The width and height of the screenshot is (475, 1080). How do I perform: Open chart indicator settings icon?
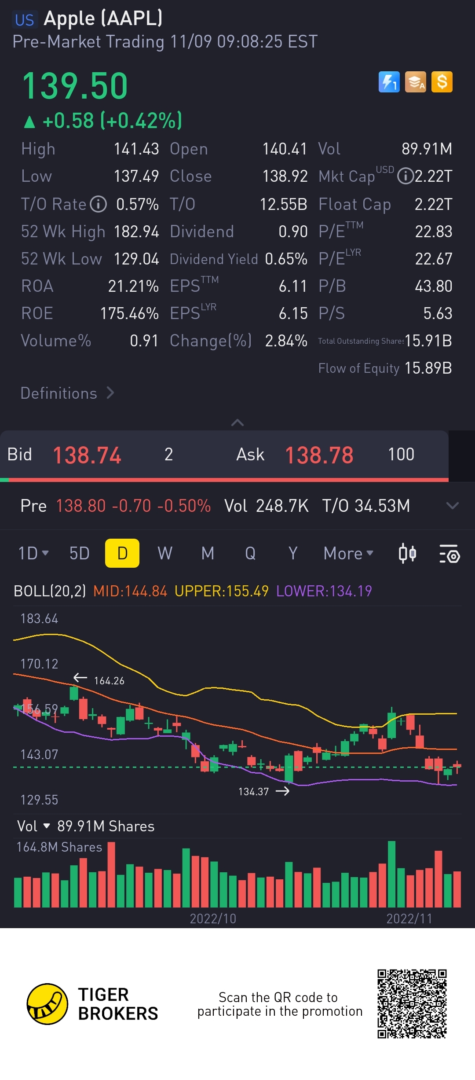point(449,553)
